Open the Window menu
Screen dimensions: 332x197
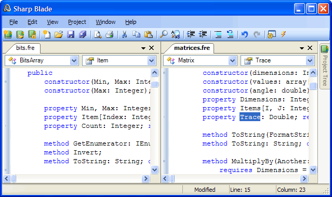(x=105, y=22)
